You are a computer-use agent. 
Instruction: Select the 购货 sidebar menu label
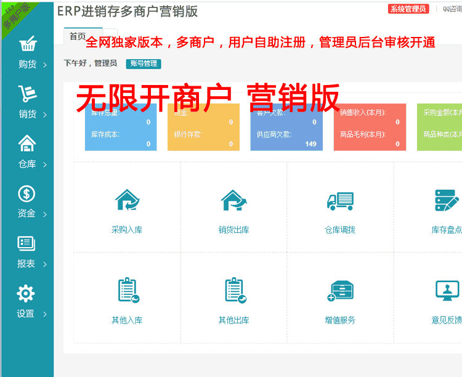point(27,64)
